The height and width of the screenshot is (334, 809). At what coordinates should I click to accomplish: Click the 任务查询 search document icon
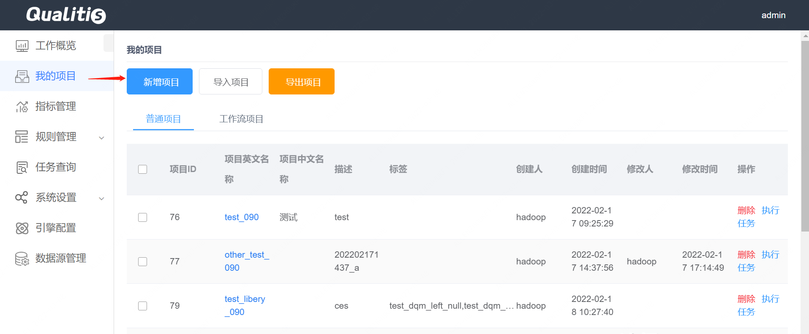[x=22, y=167]
